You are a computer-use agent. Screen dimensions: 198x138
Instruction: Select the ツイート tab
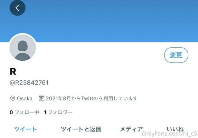[x=26, y=129]
